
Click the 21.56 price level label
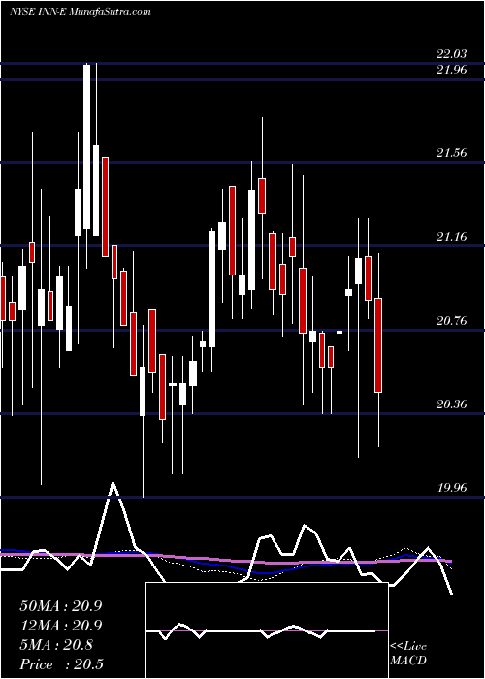(x=452, y=153)
